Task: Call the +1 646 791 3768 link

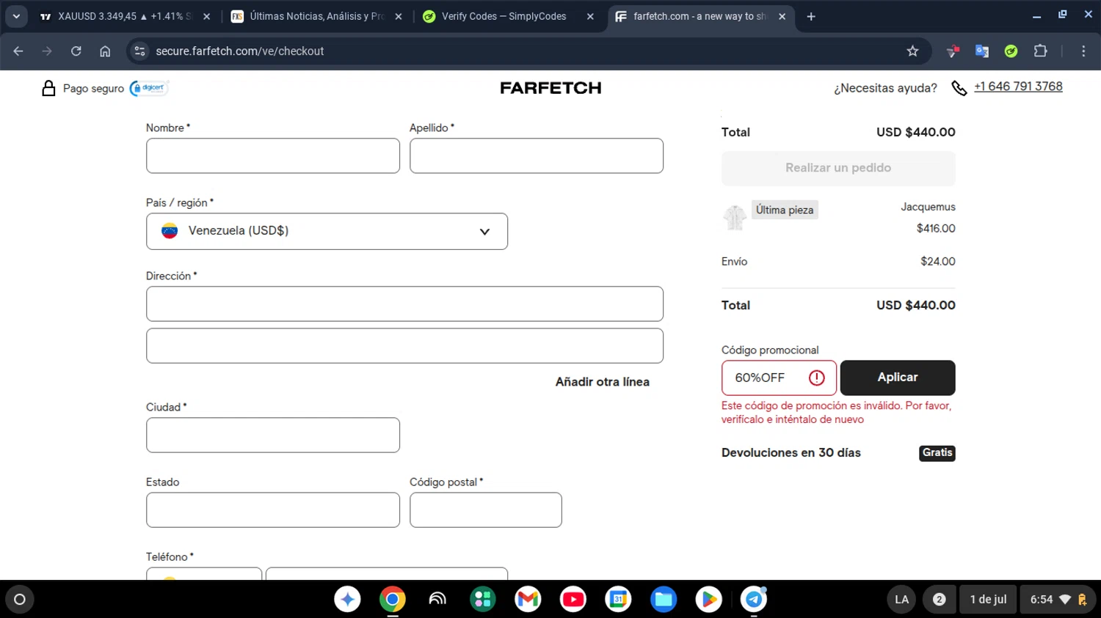Action: (x=1018, y=87)
